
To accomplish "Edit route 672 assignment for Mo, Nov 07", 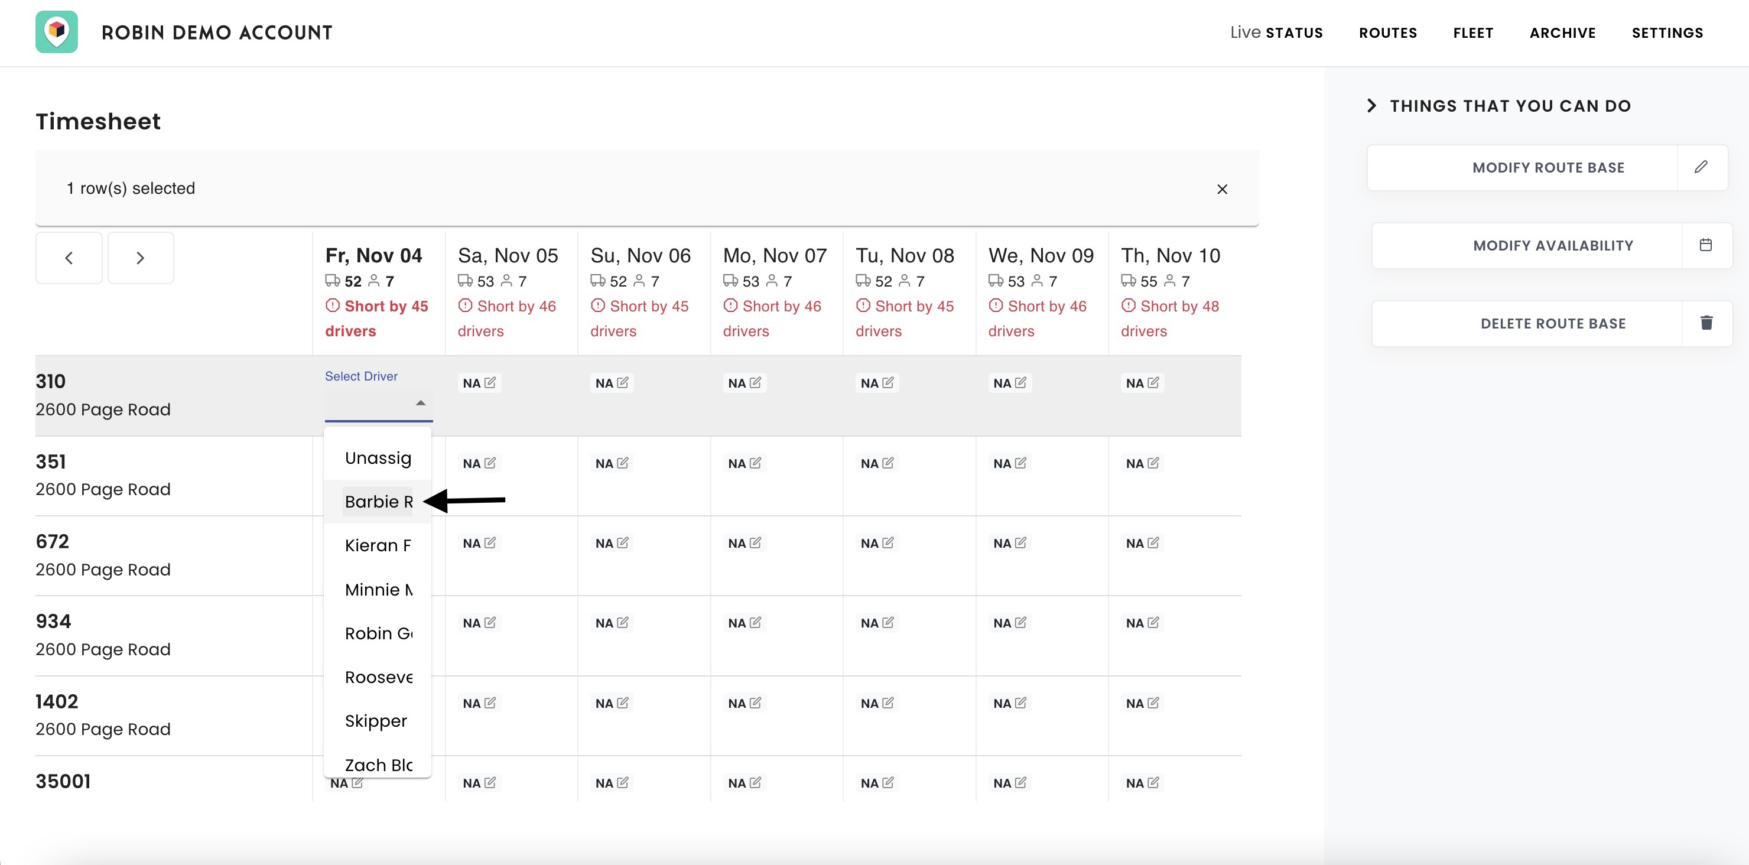I will tap(755, 542).
